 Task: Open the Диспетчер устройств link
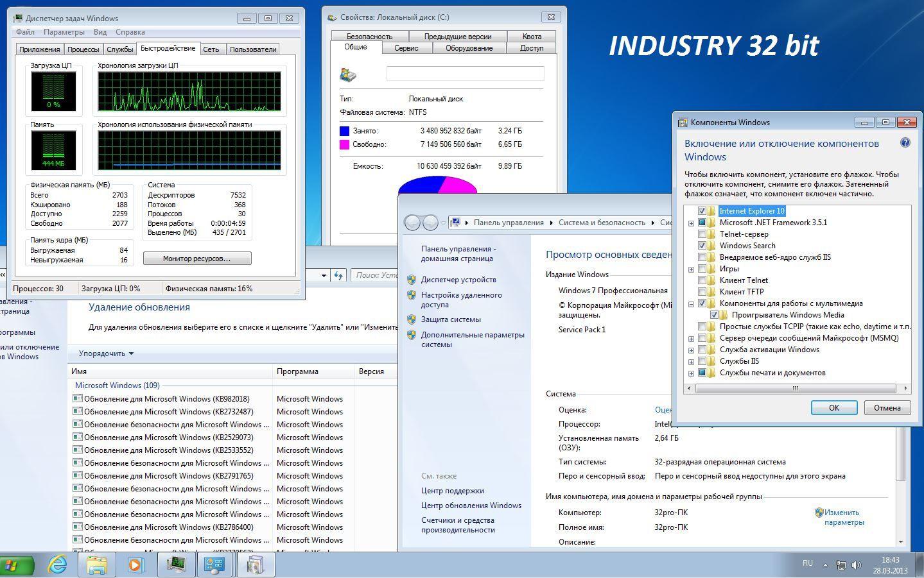pos(458,280)
